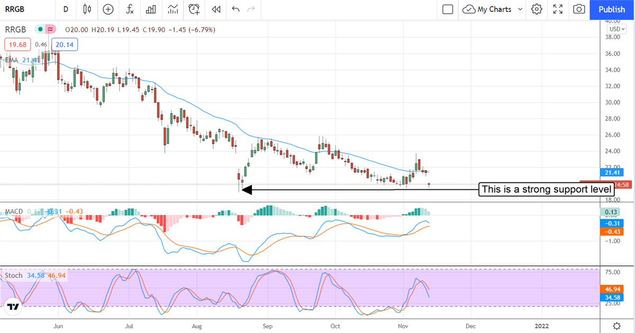This screenshot has width=635, height=333.
Task: Undo the last chart action
Action: [235, 9]
